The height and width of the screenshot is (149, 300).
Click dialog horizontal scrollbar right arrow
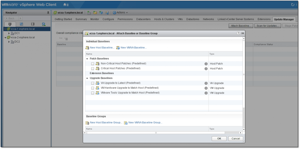[x=241, y=133]
